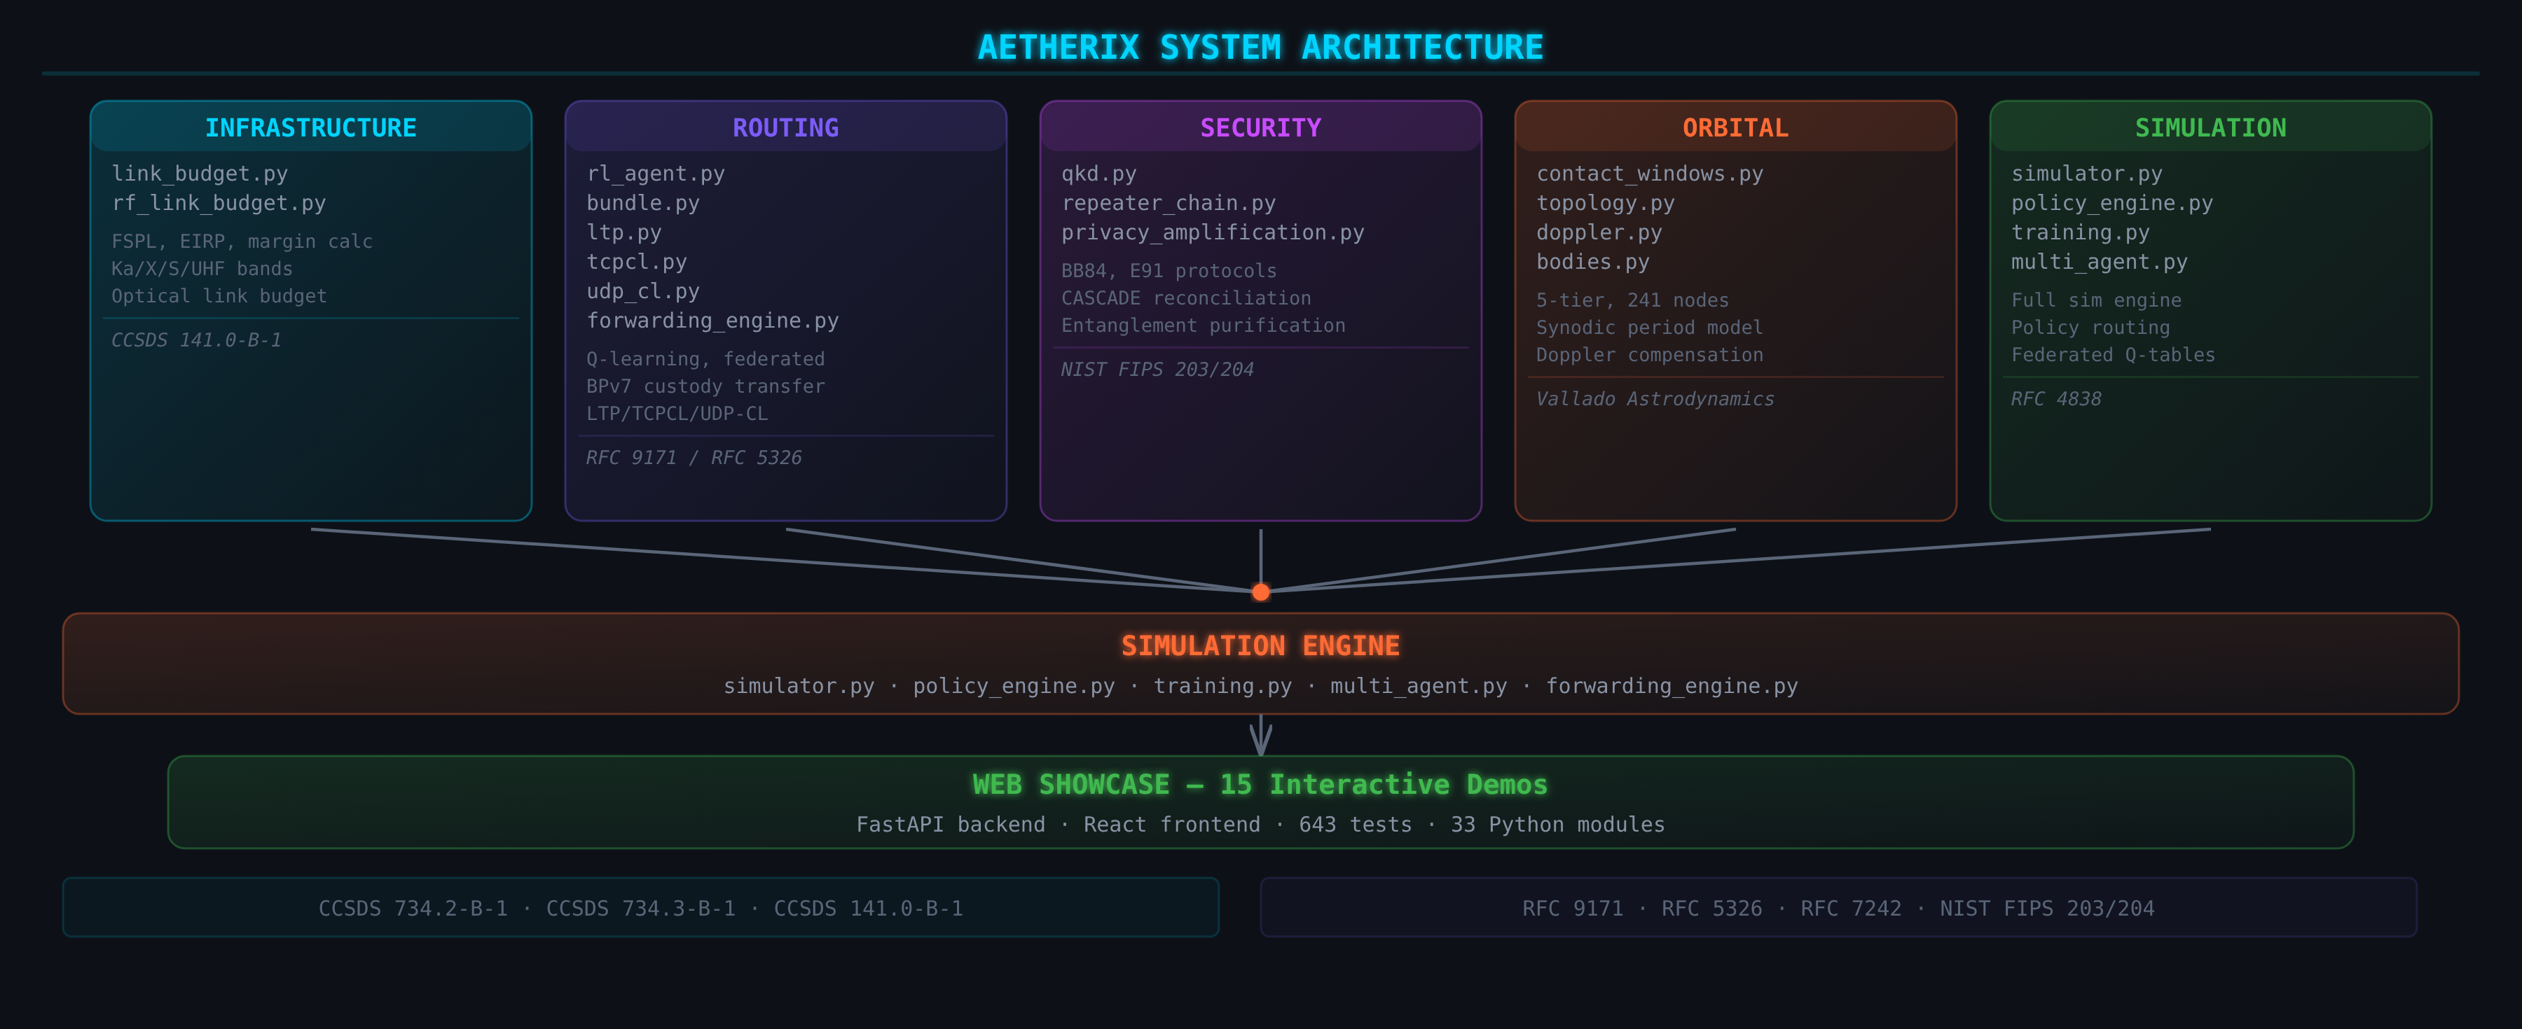Click '5-tier, 241 nodes' note

coord(1632,300)
